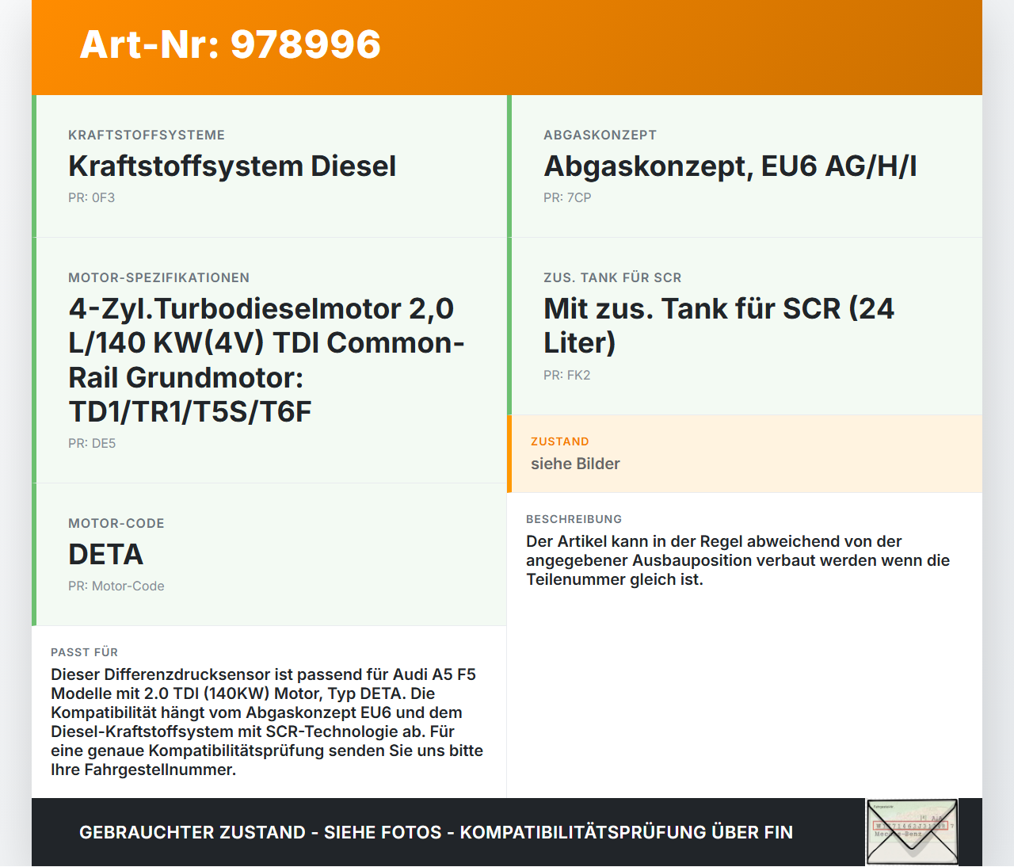Image resolution: width=1014 pixels, height=867 pixels.
Task: Click the orange Art-Nr header banner
Action: (507, 46)
